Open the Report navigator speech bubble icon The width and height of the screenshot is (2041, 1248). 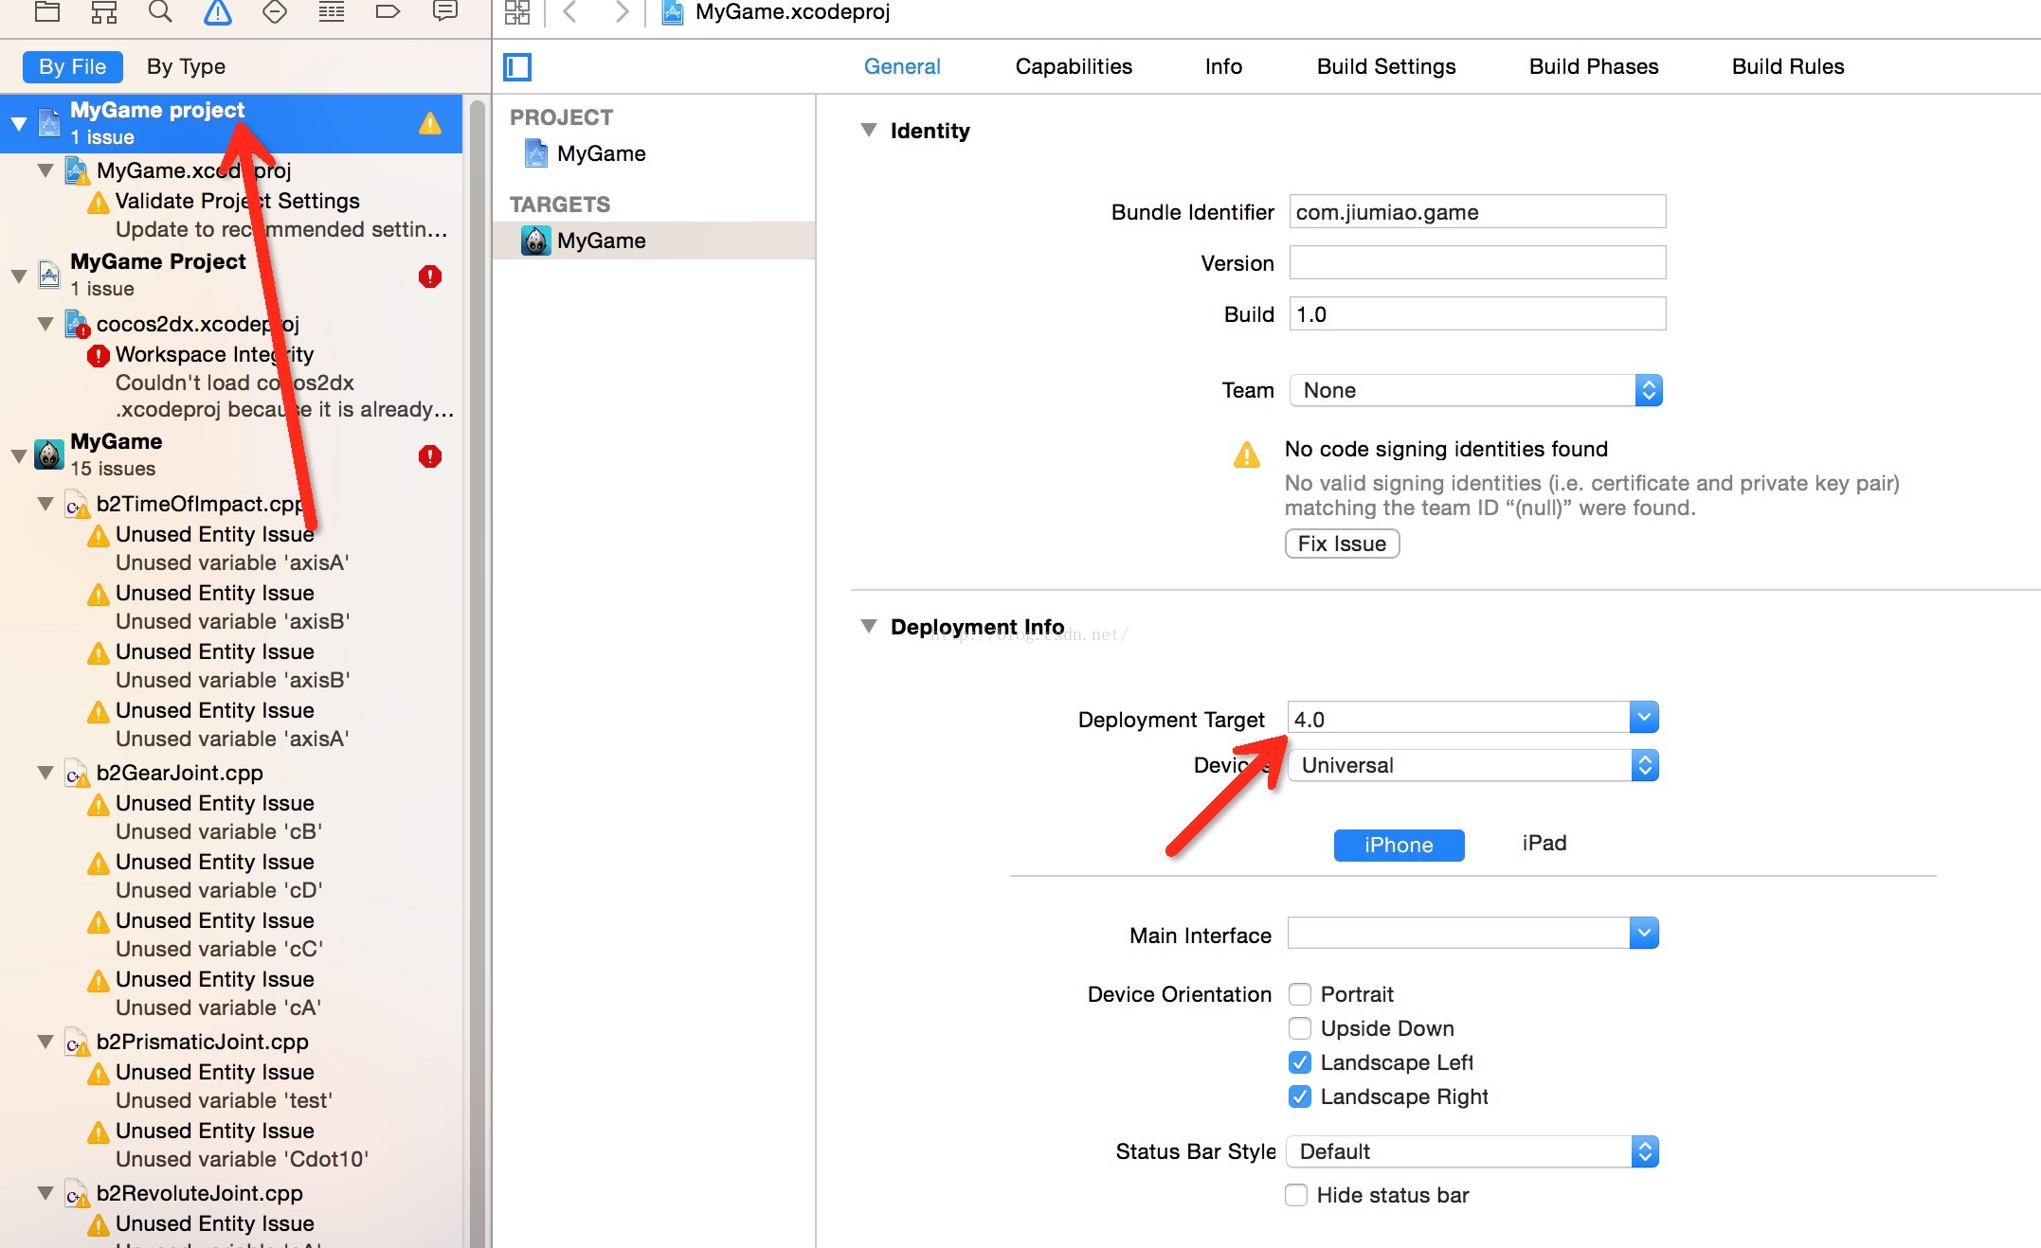445,12
